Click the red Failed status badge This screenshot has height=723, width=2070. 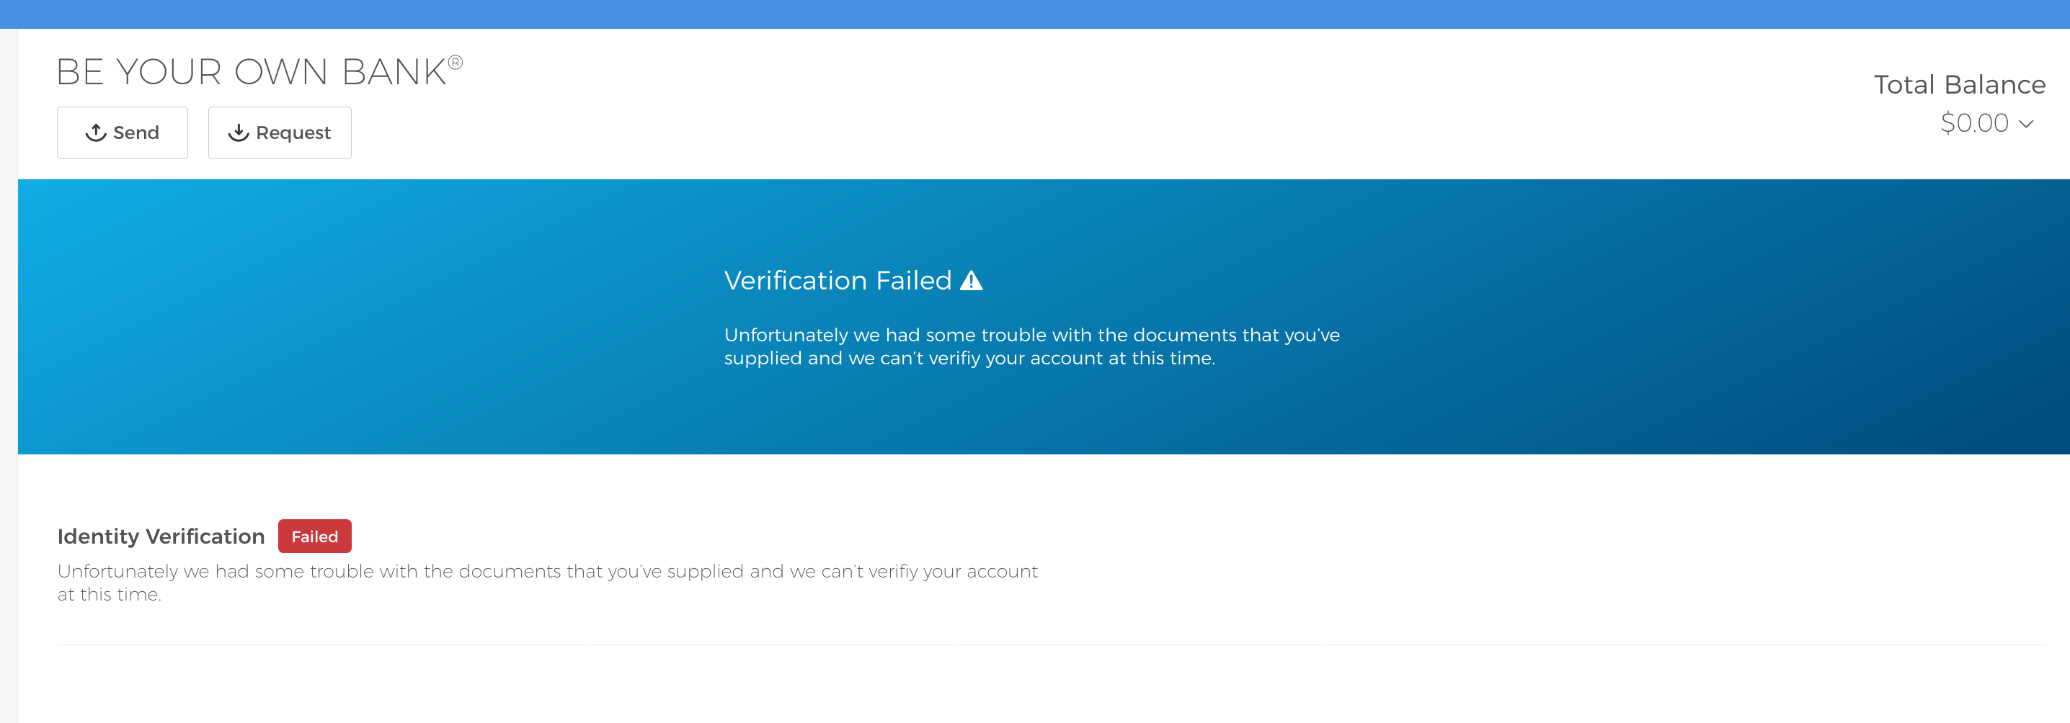[x=314, y=536]
